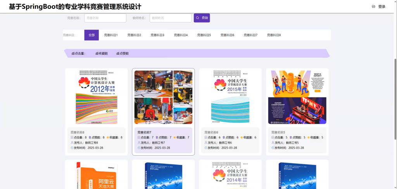This screenshot has height=189, width=397.
Task: Click chart icon beside 点击量 sort
Action: 73,54
